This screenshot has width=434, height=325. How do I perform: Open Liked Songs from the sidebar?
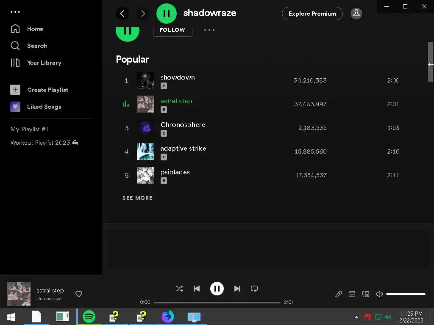coord(36,107)
